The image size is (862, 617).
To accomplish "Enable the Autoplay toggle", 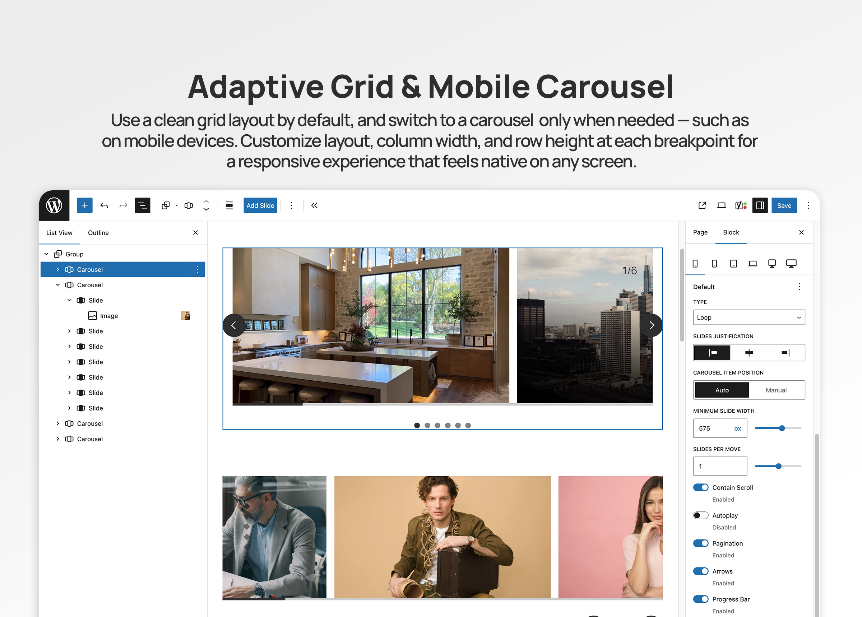I will 700,516.
